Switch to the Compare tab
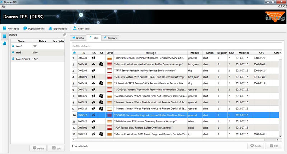 (110, 38)
